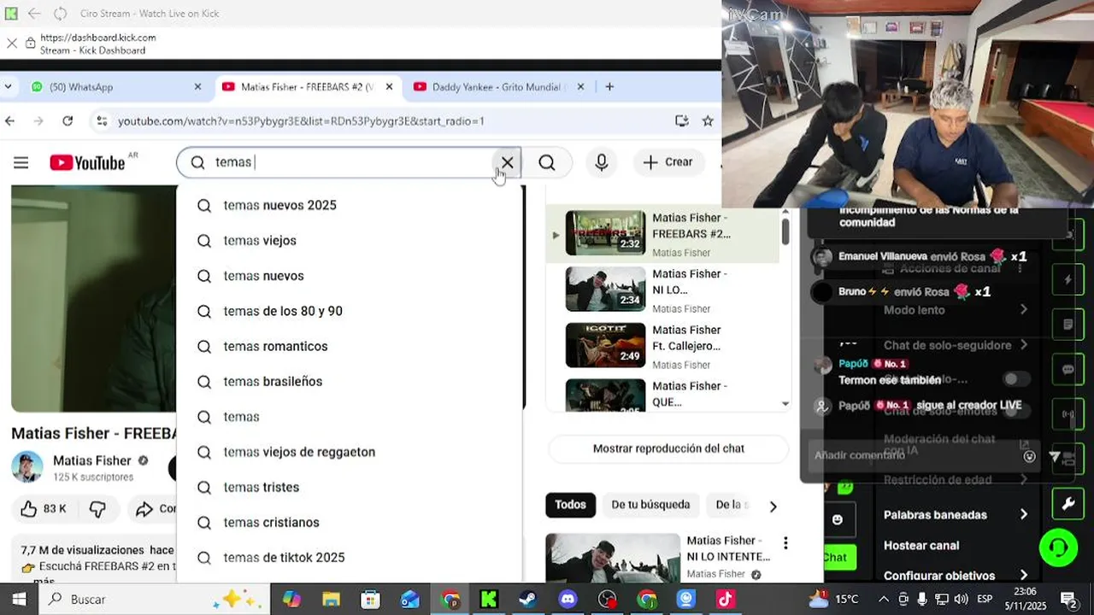
Task: Play the Matias Fisher Ft. Callejero video
Action: 605,344
